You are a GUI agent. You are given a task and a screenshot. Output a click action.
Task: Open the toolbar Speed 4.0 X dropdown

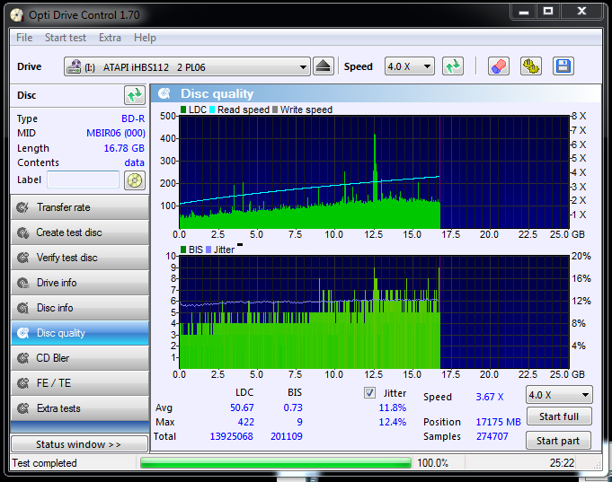[410, 66]
